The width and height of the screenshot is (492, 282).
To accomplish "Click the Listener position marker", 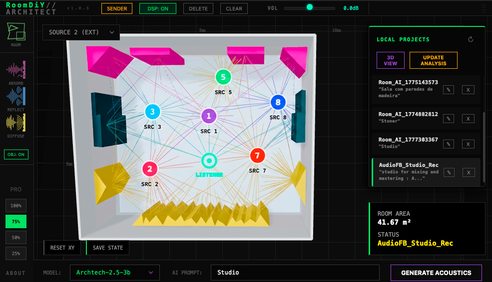I will click(209, 161).
